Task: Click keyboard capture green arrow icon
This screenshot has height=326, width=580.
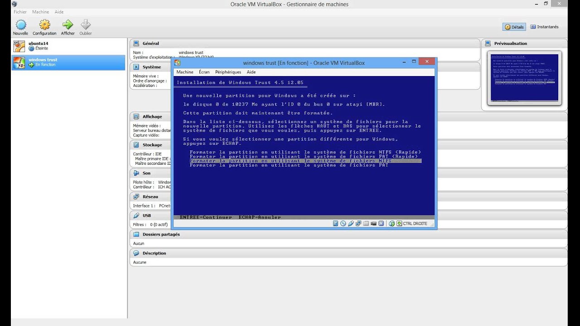Action: click(399, 224)
